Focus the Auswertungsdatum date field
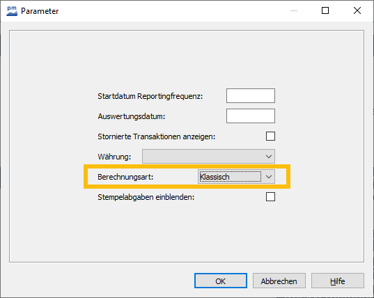 251,116
